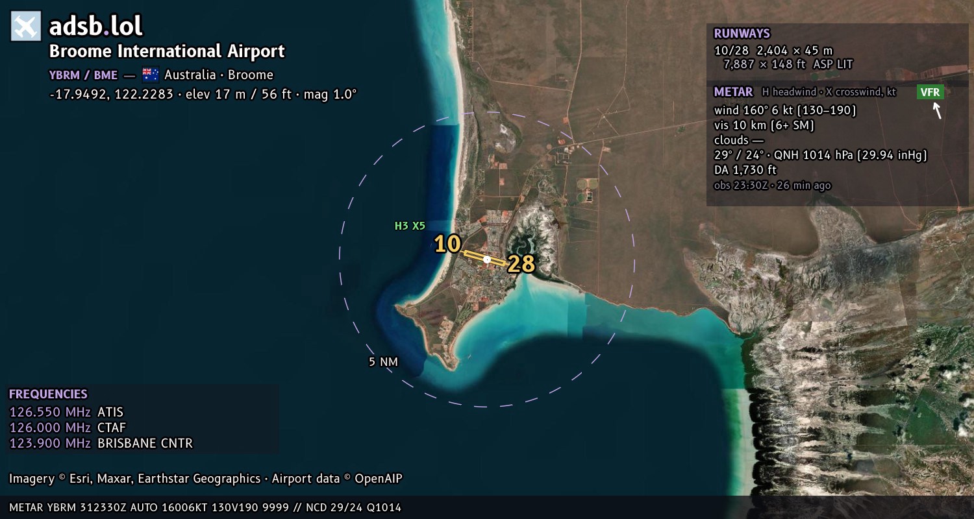Click the H3 X5 wind component label
Viewport: 974px width, 519px height.
410,226
